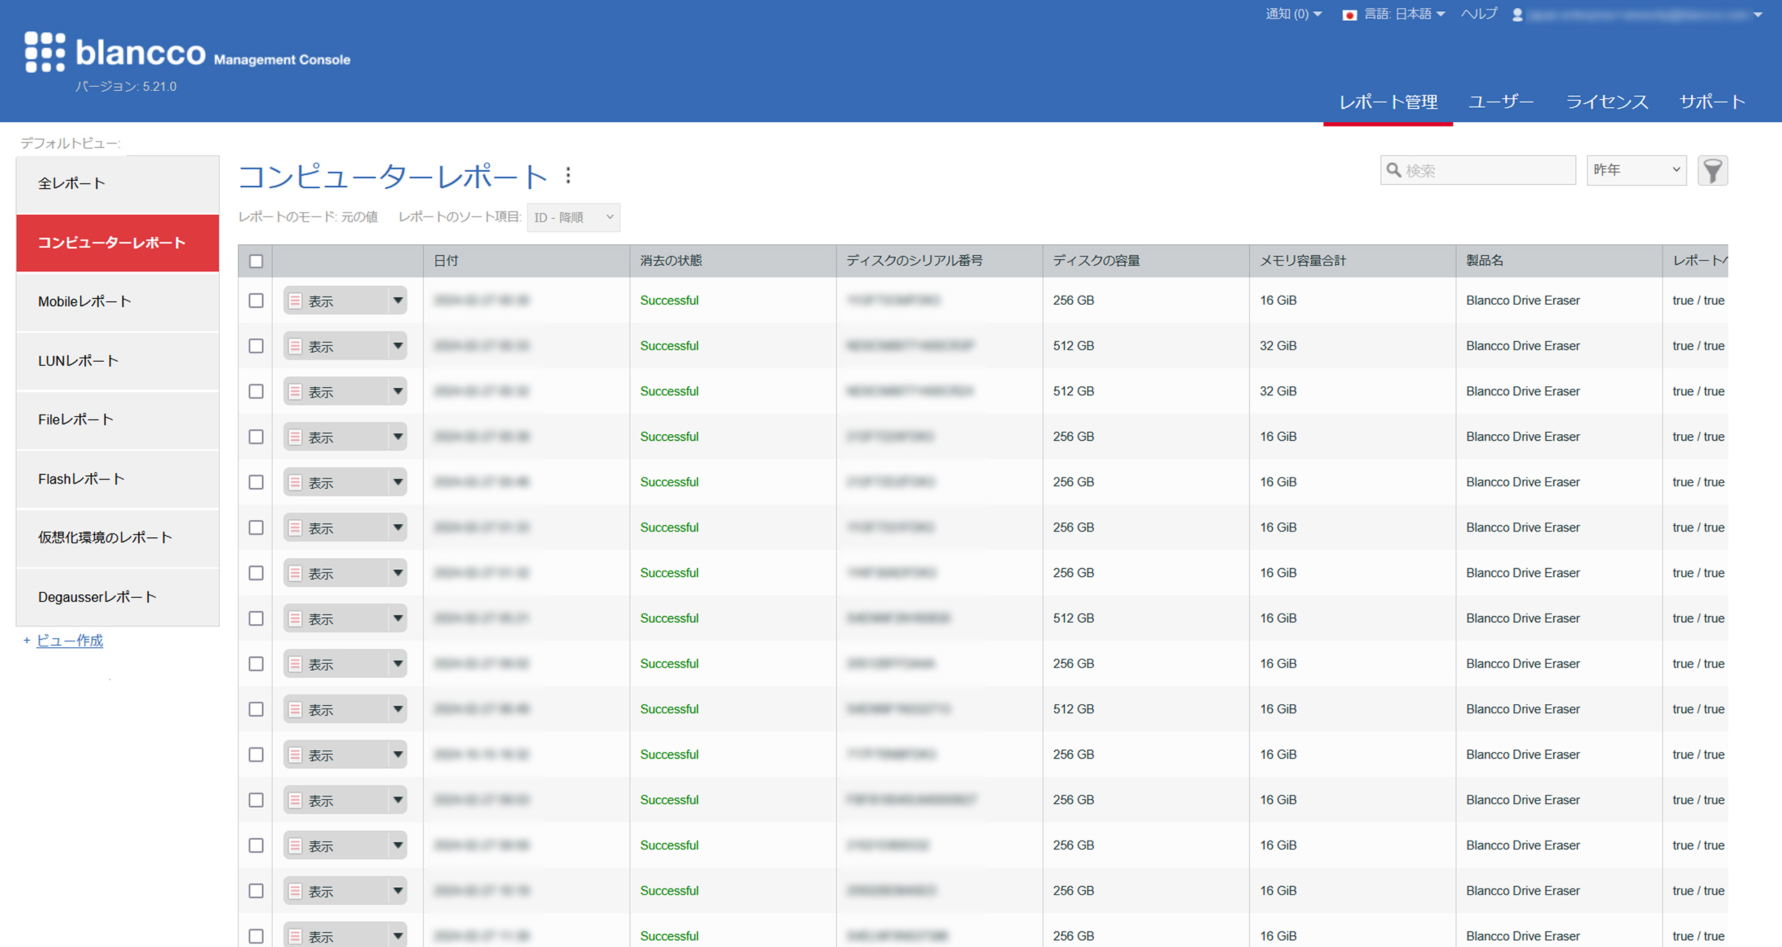Image resolution: width=1782 pixels, height=947 pixels.
Task: Expand ninth row 表示 dropdown arrow
Action: pos(397,664)
